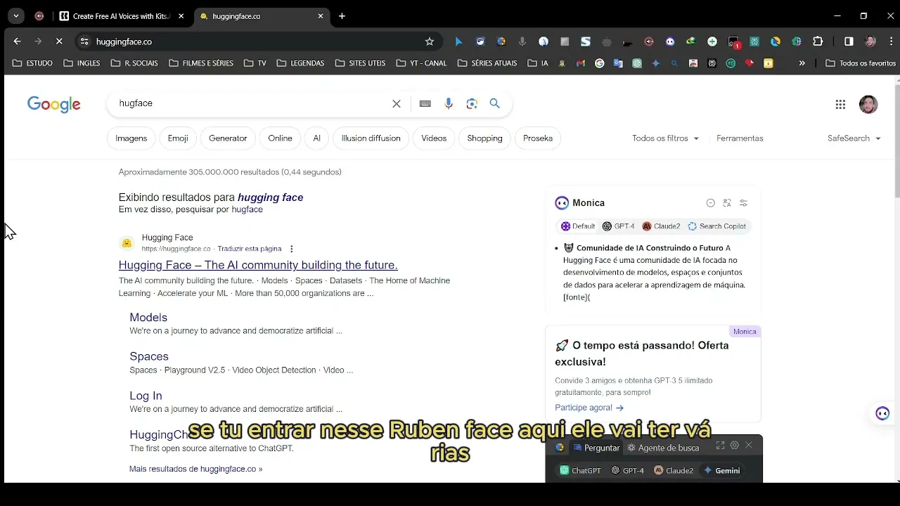Open the Chrome tab search dropdown
This screenshot has width=900, height=506.
15,15
